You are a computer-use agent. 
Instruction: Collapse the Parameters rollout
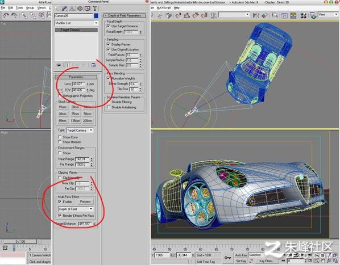pos(76,77)
